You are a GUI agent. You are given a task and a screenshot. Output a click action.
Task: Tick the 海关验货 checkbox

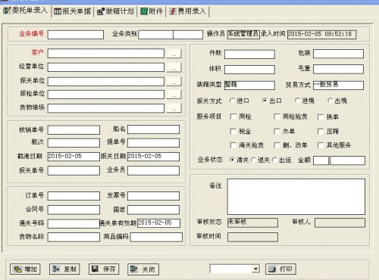tap(233, 145)
